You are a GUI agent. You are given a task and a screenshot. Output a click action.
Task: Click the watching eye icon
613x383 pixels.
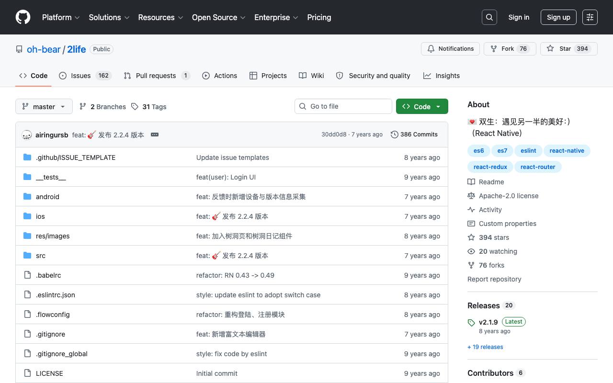click(x=471, y=251)
